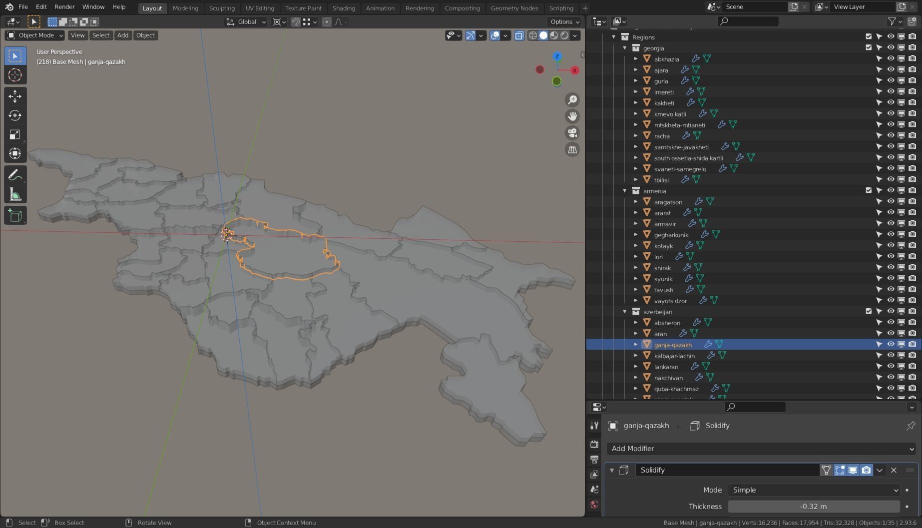Open the Help menu
Image resolution: width=922 pixels, height=528 pixels.
(119, 7)
